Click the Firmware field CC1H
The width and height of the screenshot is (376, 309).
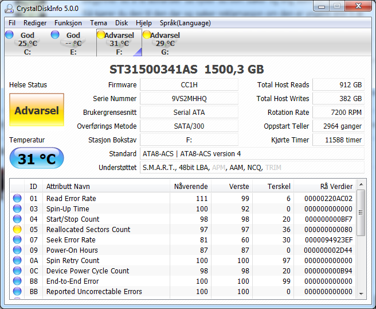point(189,85)
